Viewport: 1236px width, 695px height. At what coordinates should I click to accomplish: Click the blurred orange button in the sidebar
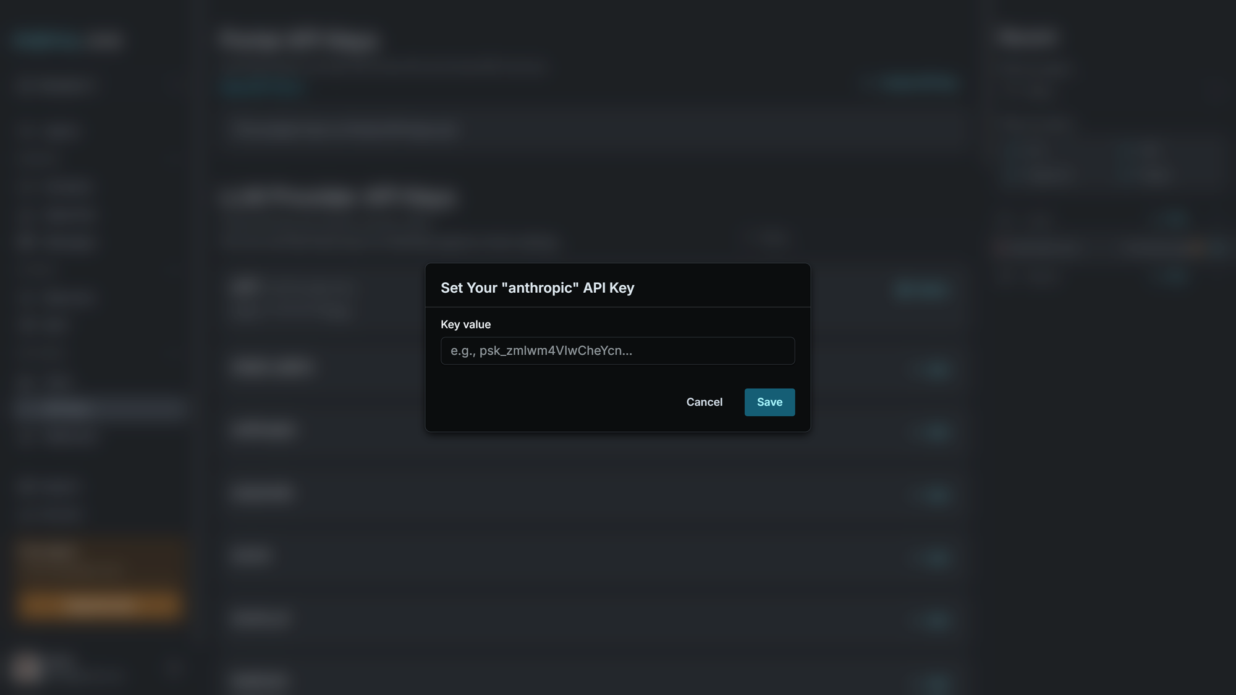click(x=99, y=604)
